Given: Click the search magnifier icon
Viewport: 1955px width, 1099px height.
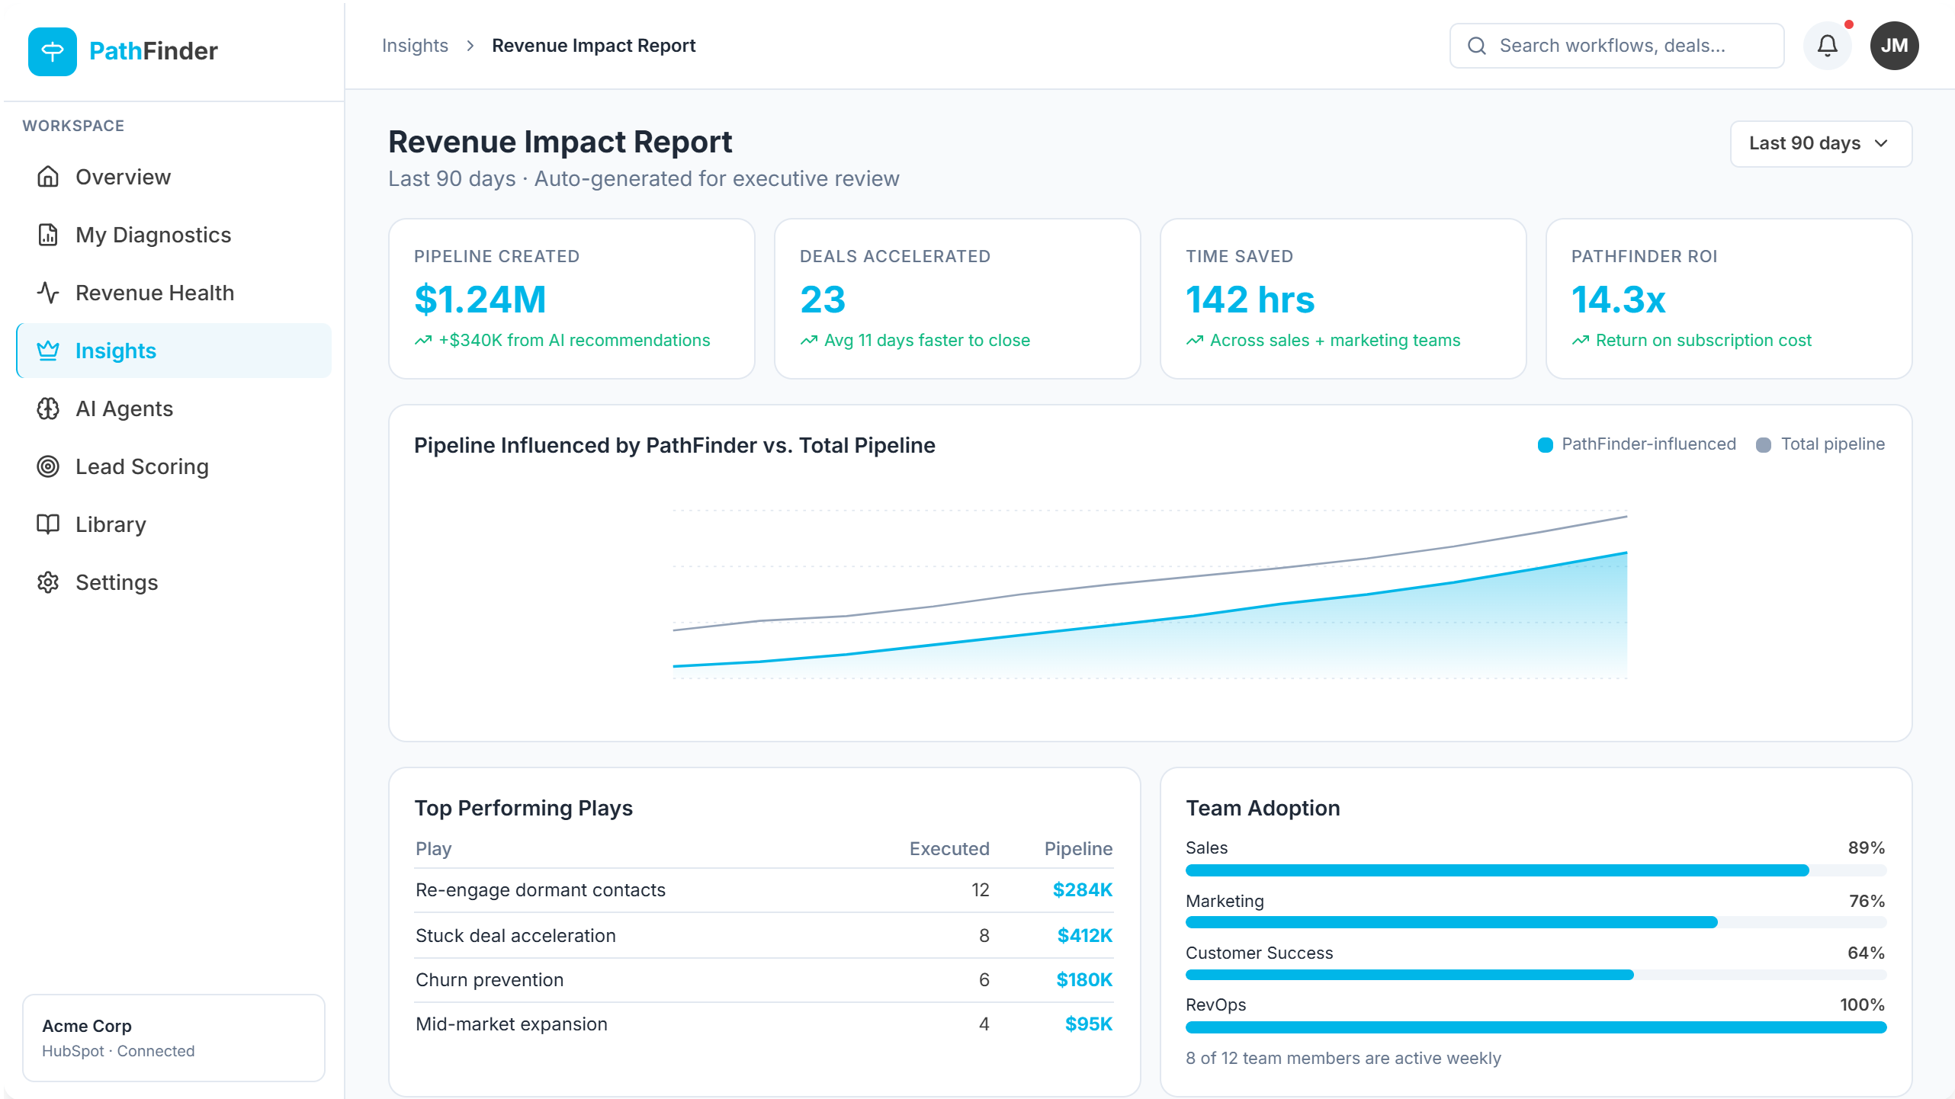Looking at the screenshot, I should pyautogui.click(x=1476, y=46).
